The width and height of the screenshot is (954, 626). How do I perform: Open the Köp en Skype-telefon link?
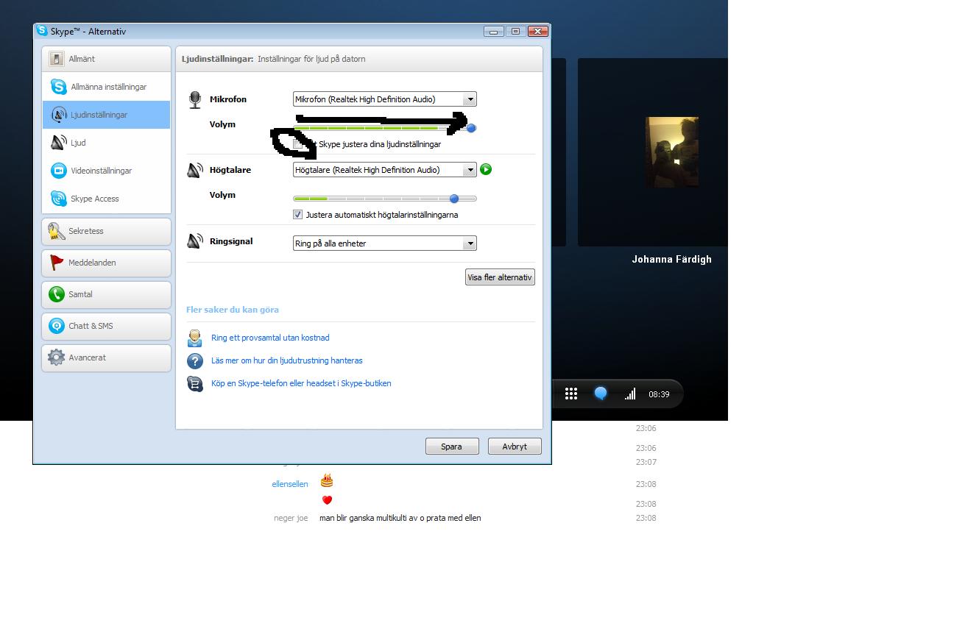[x=301, y=383]
